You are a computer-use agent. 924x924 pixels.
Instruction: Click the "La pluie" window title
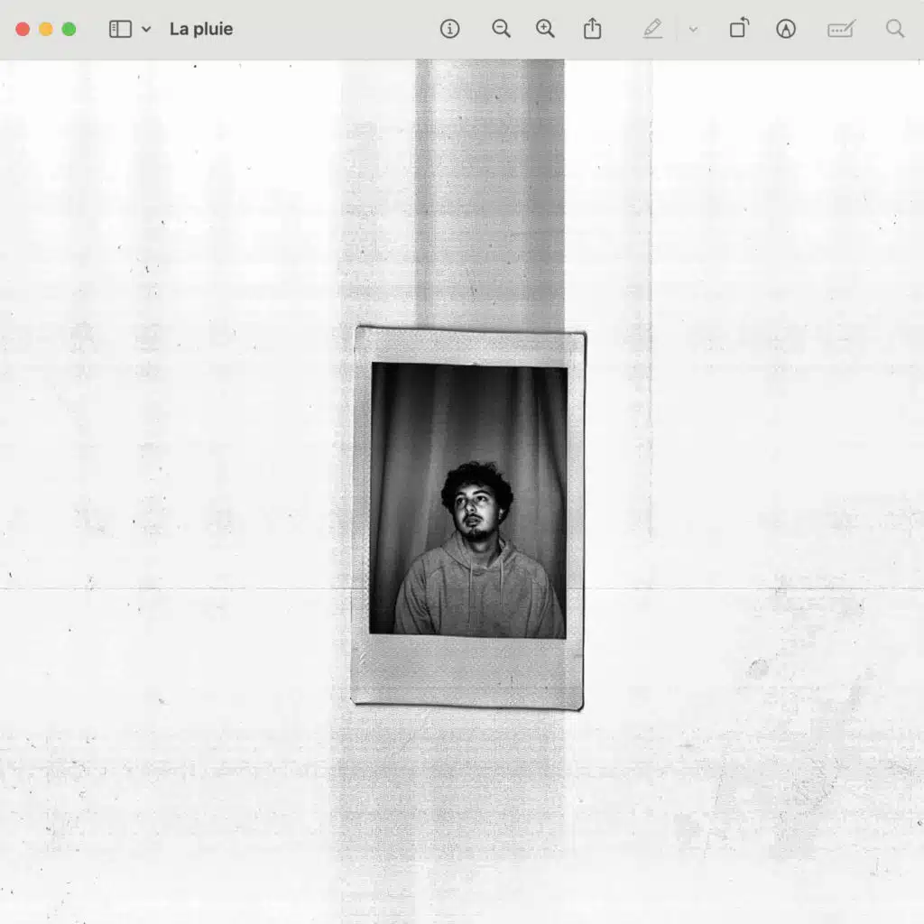click(201, 29)
